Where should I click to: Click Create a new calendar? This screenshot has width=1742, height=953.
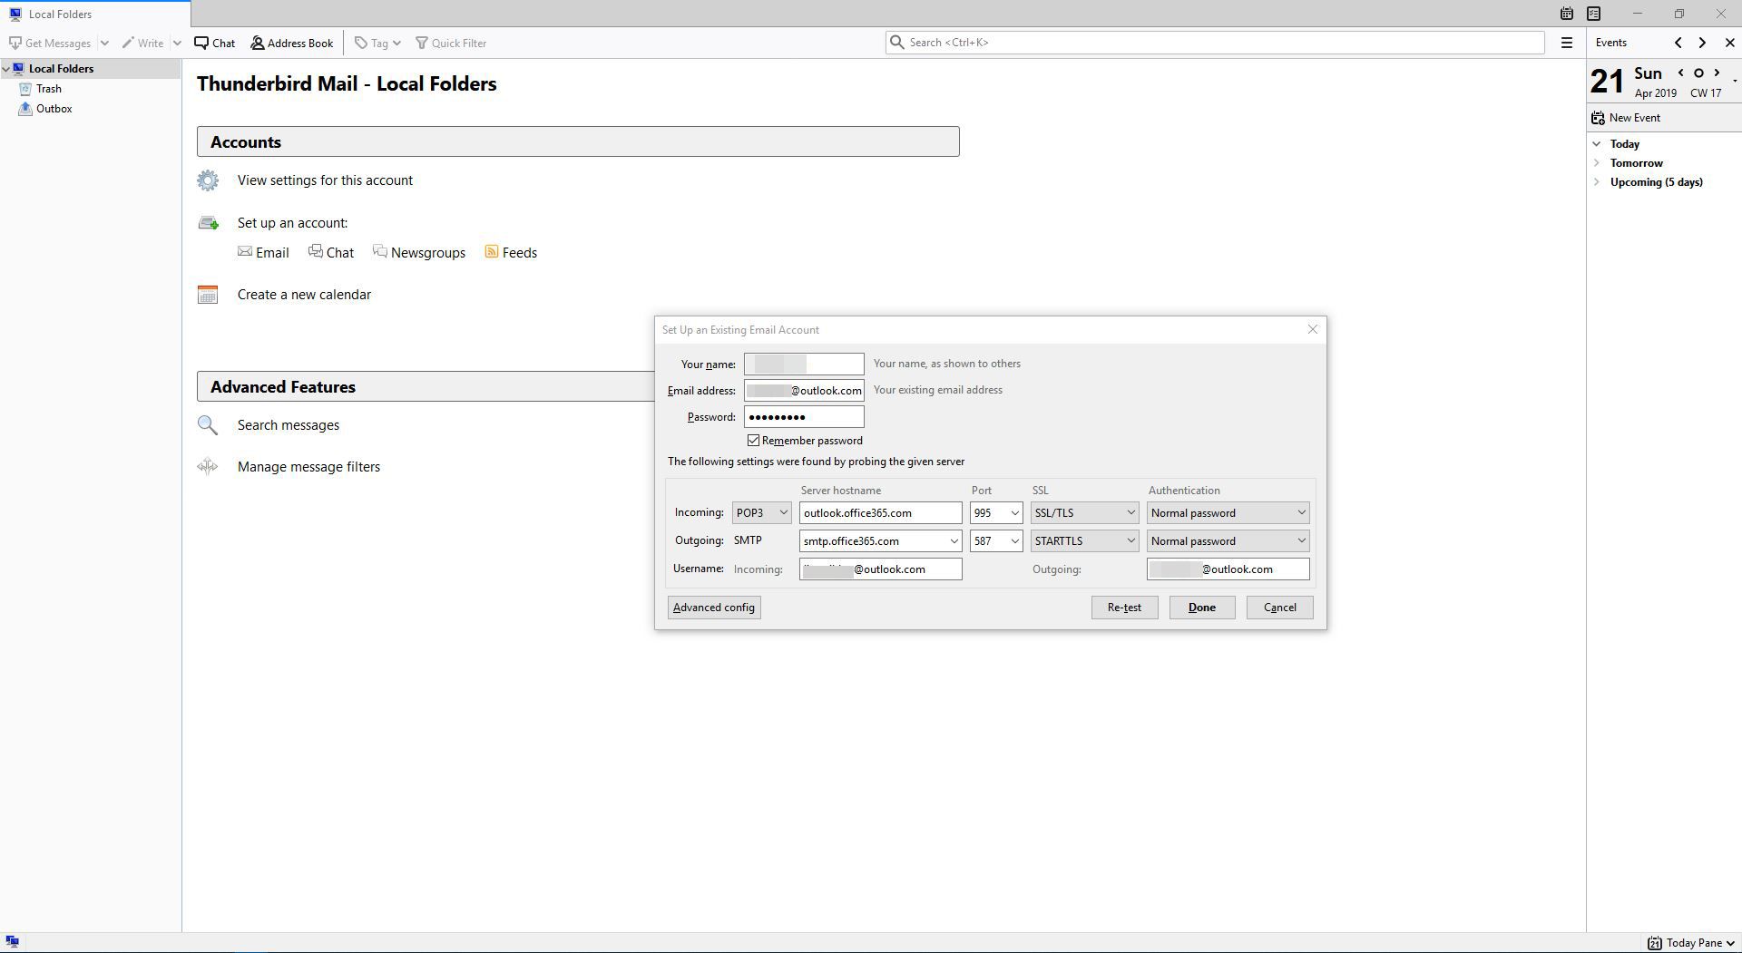click(304, 295)
